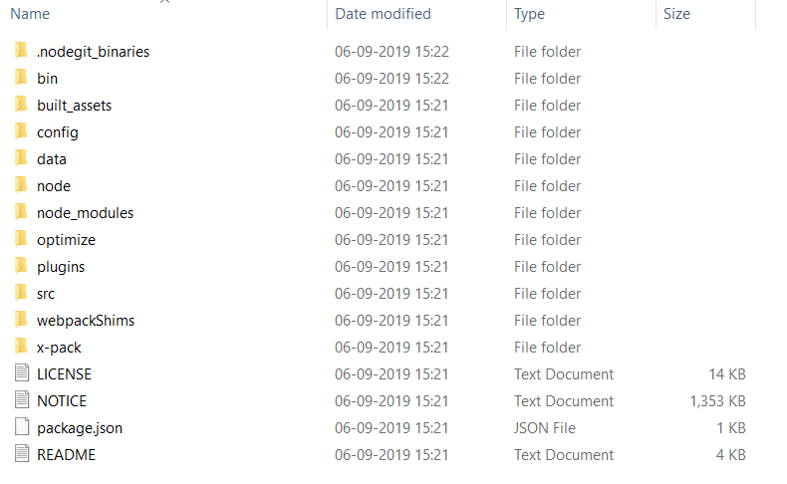The width and height of the screenshot is (787, 484).
Task: Click the bin folder icon
Action: [21, 78]
